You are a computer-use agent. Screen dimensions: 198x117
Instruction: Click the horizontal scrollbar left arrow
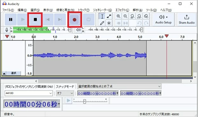coord(36,81)
